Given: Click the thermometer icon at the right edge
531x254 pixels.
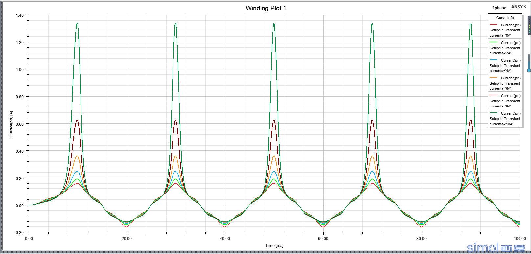Looking at the screenshot, I should click(529, 63).
